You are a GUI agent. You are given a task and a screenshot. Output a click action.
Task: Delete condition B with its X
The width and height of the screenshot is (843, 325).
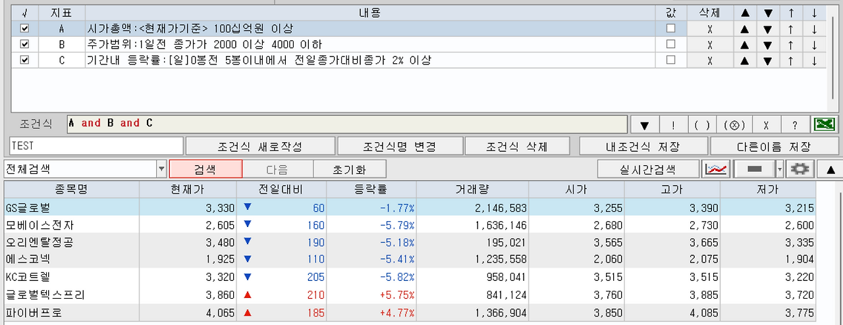pos(710,45)
